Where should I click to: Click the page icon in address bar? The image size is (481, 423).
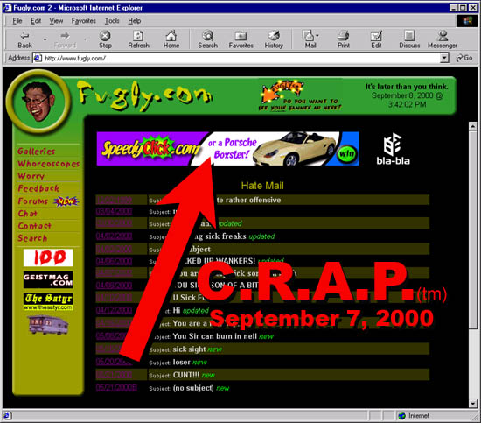pos(38,58)
